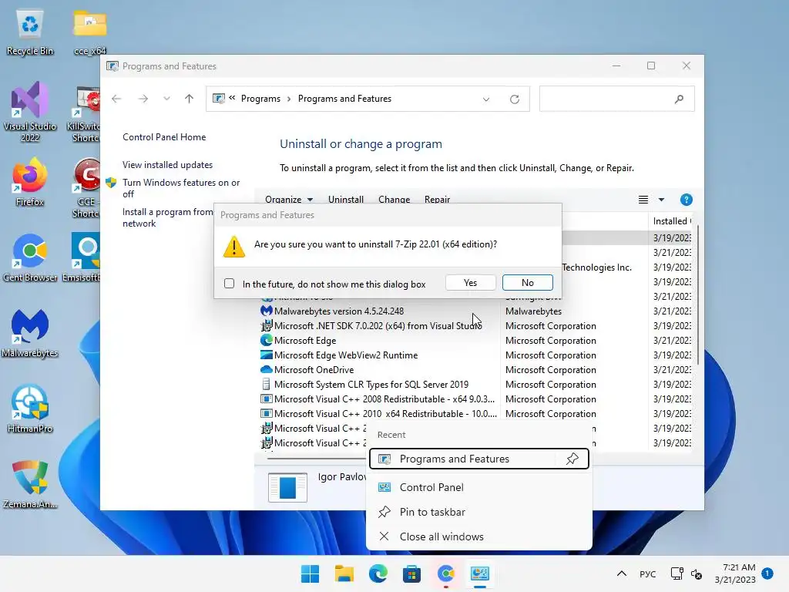Click Programs in the breadcrumb path

click(260, 99)
